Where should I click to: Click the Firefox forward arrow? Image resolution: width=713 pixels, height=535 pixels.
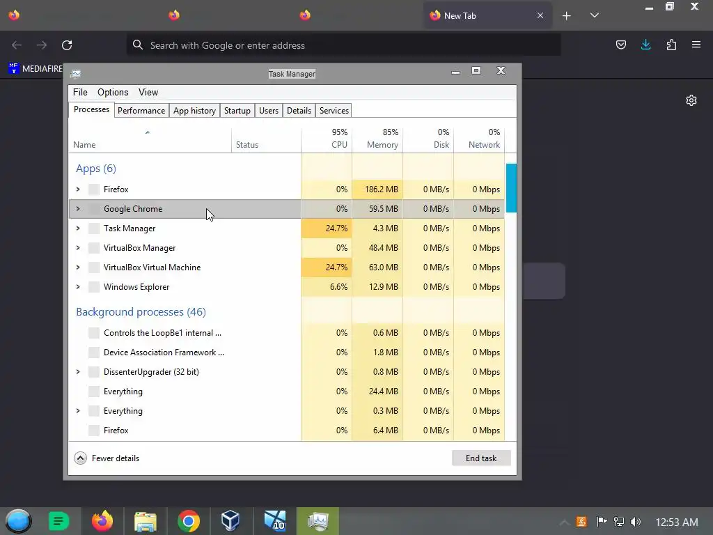tap(42, 45)
